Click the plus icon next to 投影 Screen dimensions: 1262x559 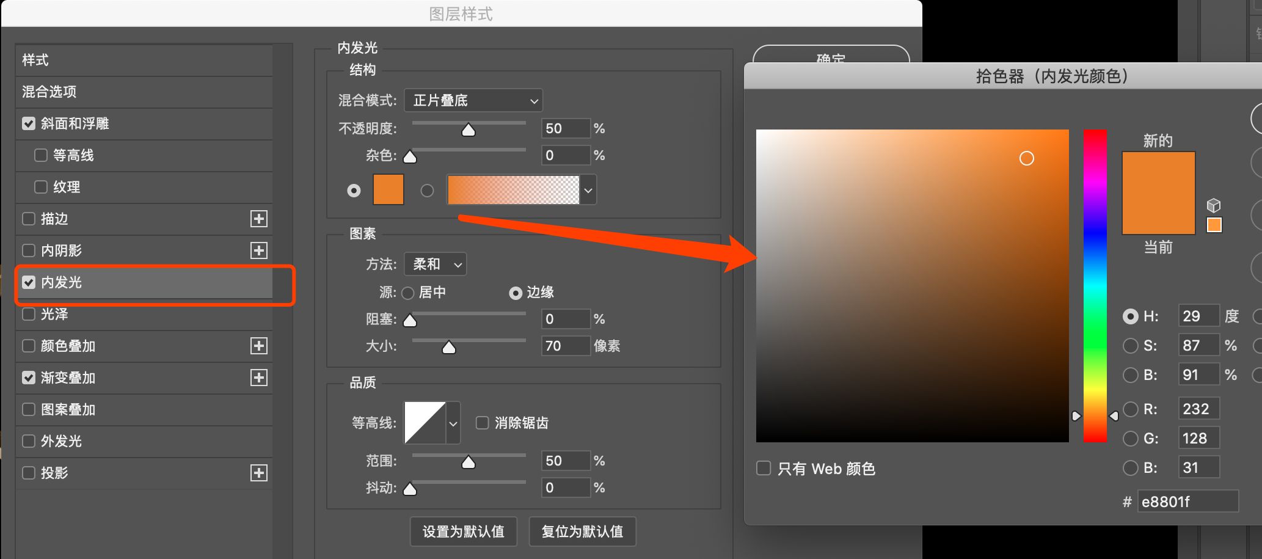[259, 473]
